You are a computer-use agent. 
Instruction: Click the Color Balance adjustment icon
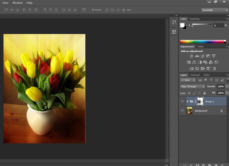[x=194, y=62]
